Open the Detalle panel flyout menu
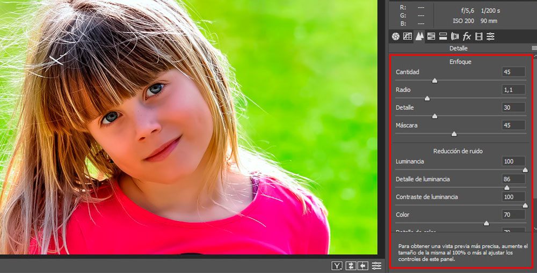This screenshot has height=273, width=537. [534, 48]
